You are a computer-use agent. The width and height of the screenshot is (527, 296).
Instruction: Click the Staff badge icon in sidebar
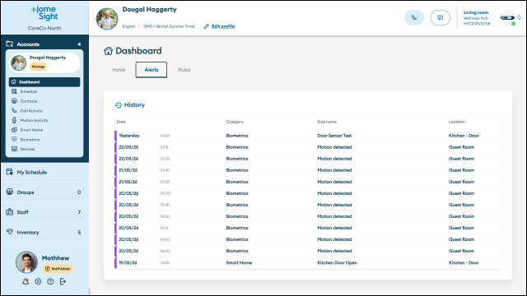pyautogui.click(x=10, y=212)
